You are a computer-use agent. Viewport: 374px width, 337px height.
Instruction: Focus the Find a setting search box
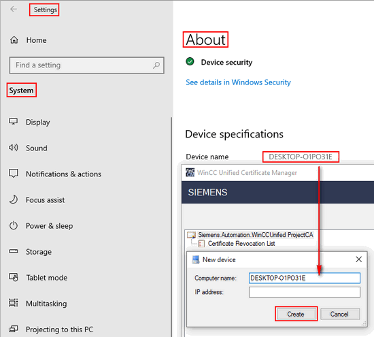pyautogui.click(x=86, y=65)
